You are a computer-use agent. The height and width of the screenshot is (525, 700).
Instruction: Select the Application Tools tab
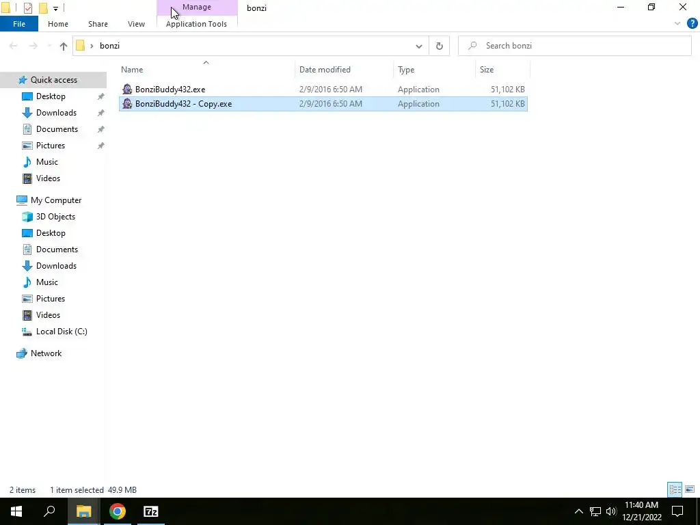(196, 24)
